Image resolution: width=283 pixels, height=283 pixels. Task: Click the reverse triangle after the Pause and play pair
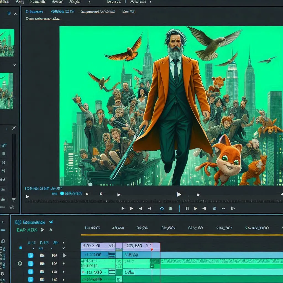click(204, 208)
